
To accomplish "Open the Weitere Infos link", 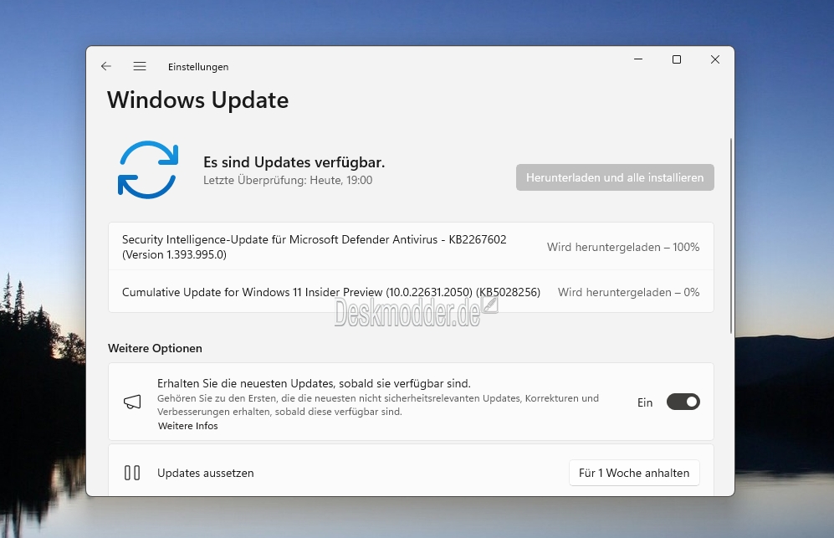I will (187, 426).
